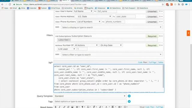Go back using browser back arrow

tap(2, 4)
